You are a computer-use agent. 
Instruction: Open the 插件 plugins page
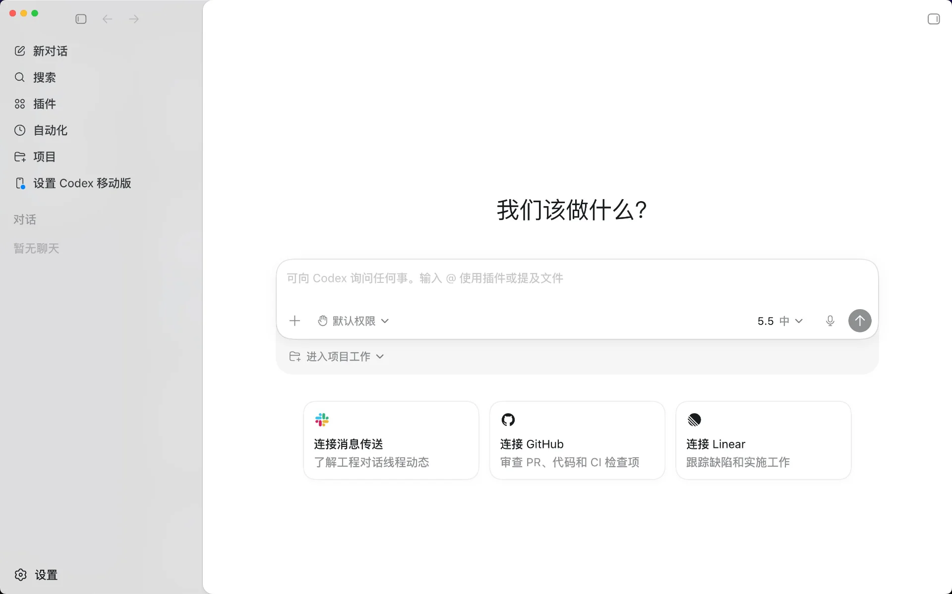(x=101, y=104)
